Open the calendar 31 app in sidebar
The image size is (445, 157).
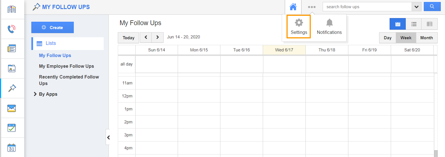12,148
